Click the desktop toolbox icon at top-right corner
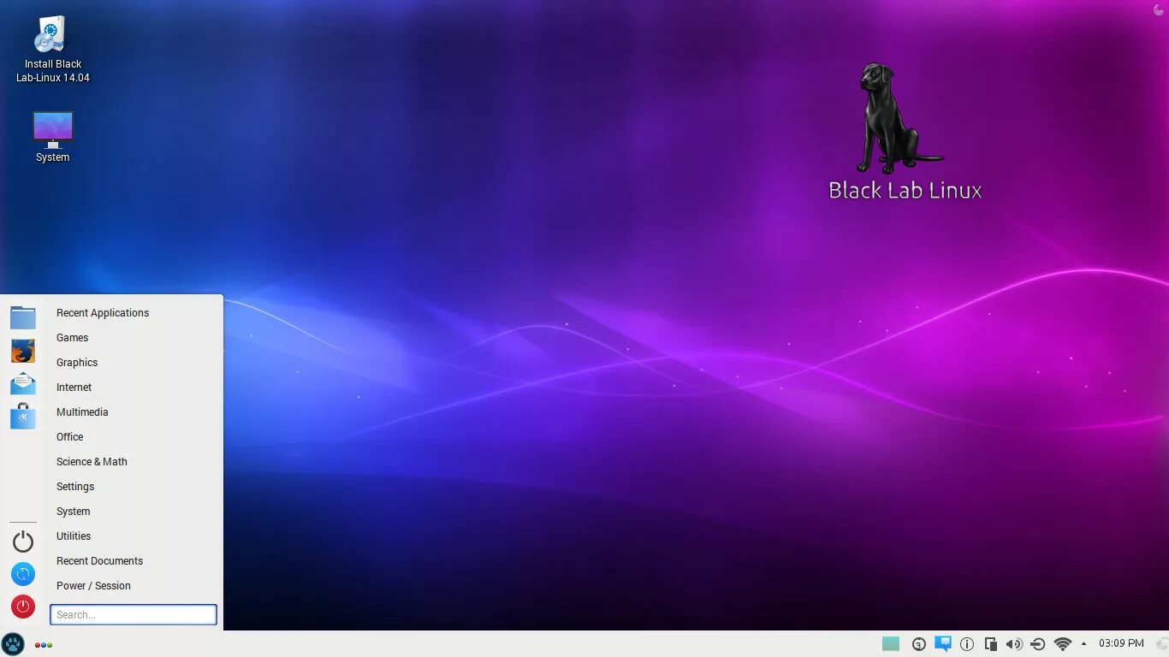This screenshot has width=1169, height=657. [x=1160, y=9]
